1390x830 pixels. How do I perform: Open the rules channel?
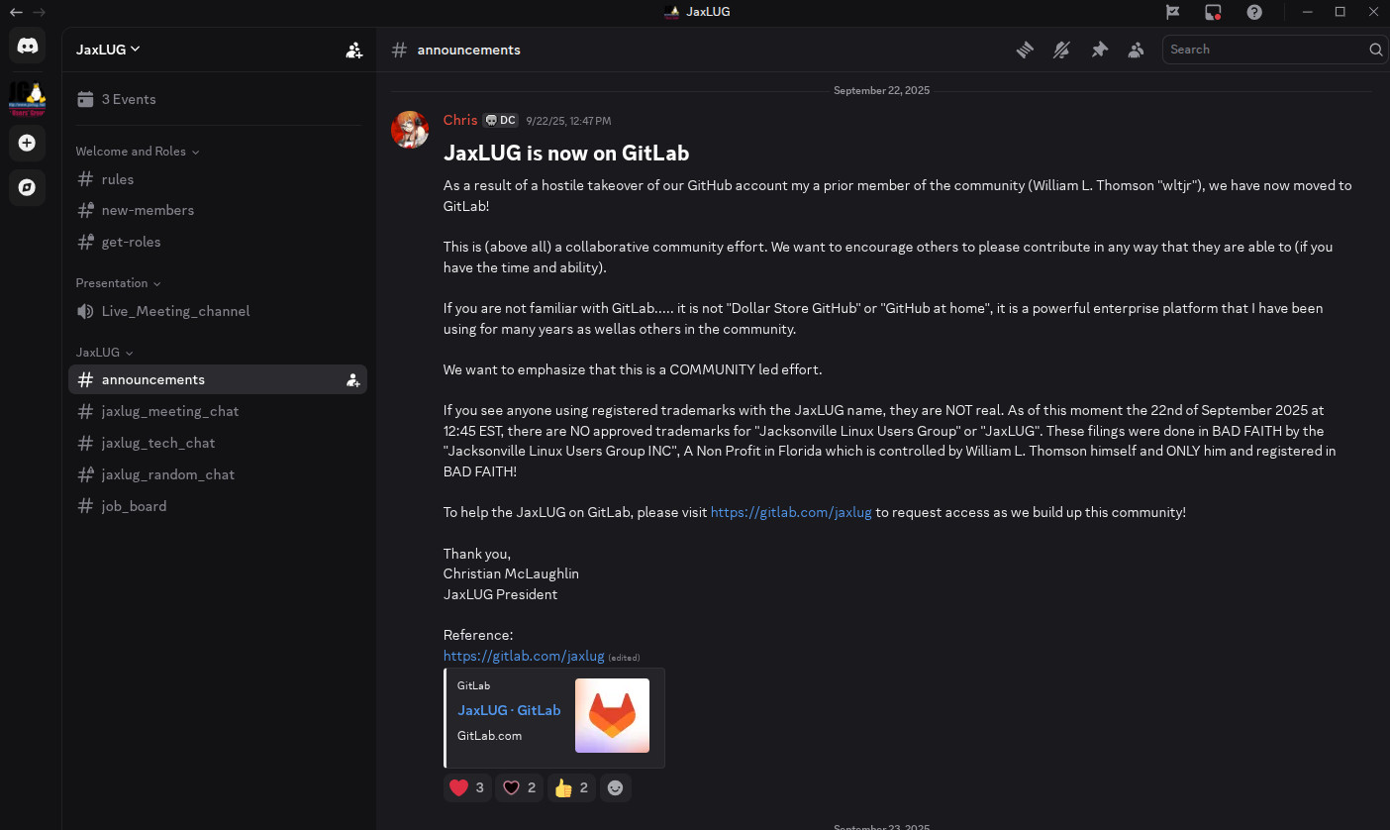click(x=118, y=179)
